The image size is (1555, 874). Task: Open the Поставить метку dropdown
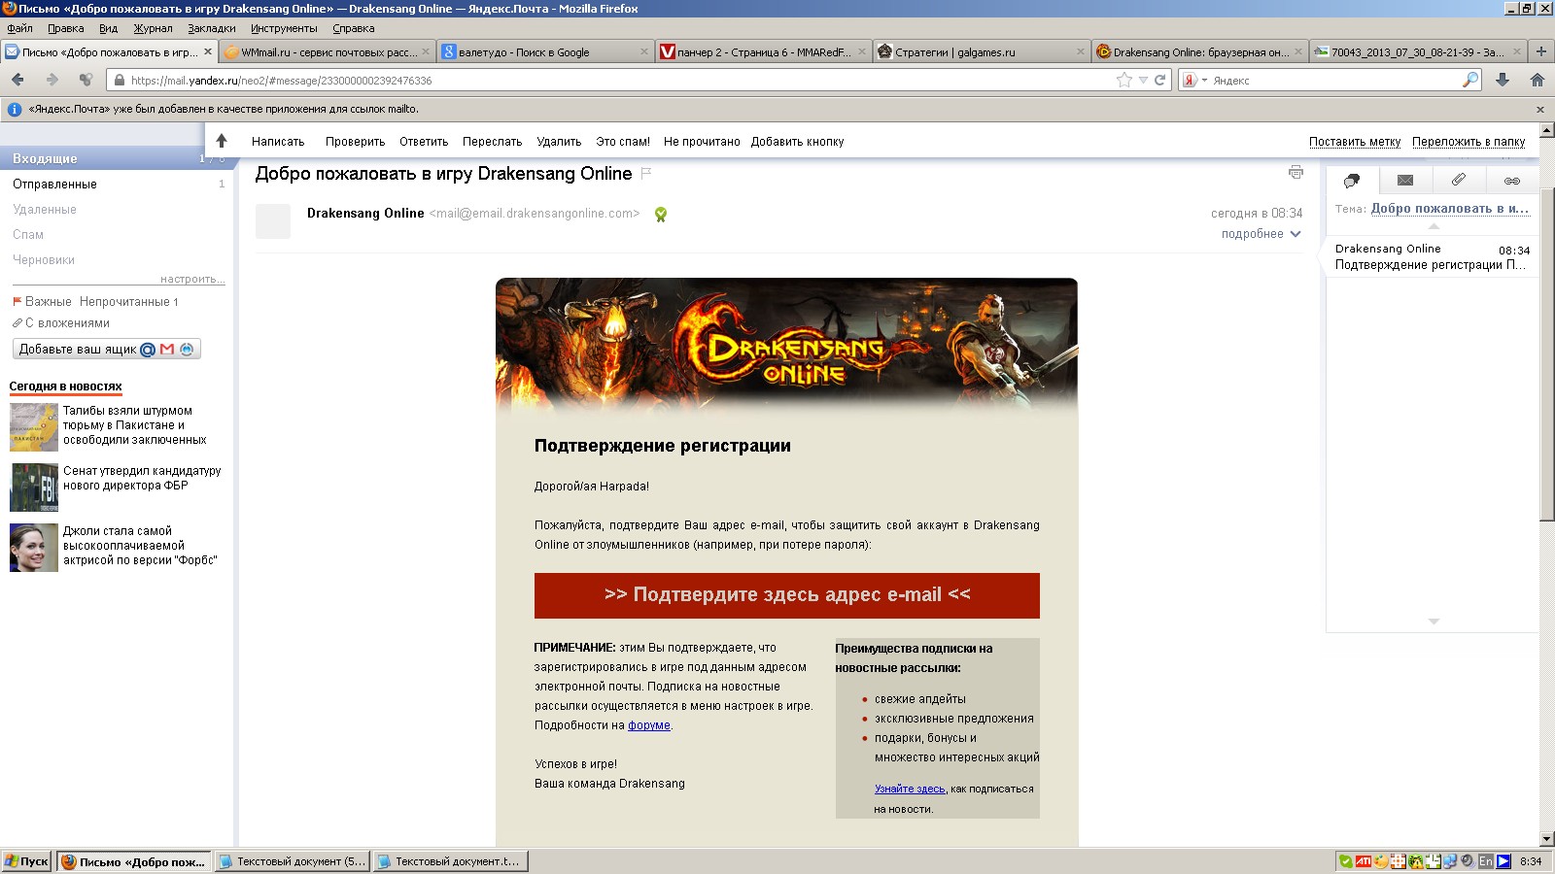click(x=1355, y=142)
